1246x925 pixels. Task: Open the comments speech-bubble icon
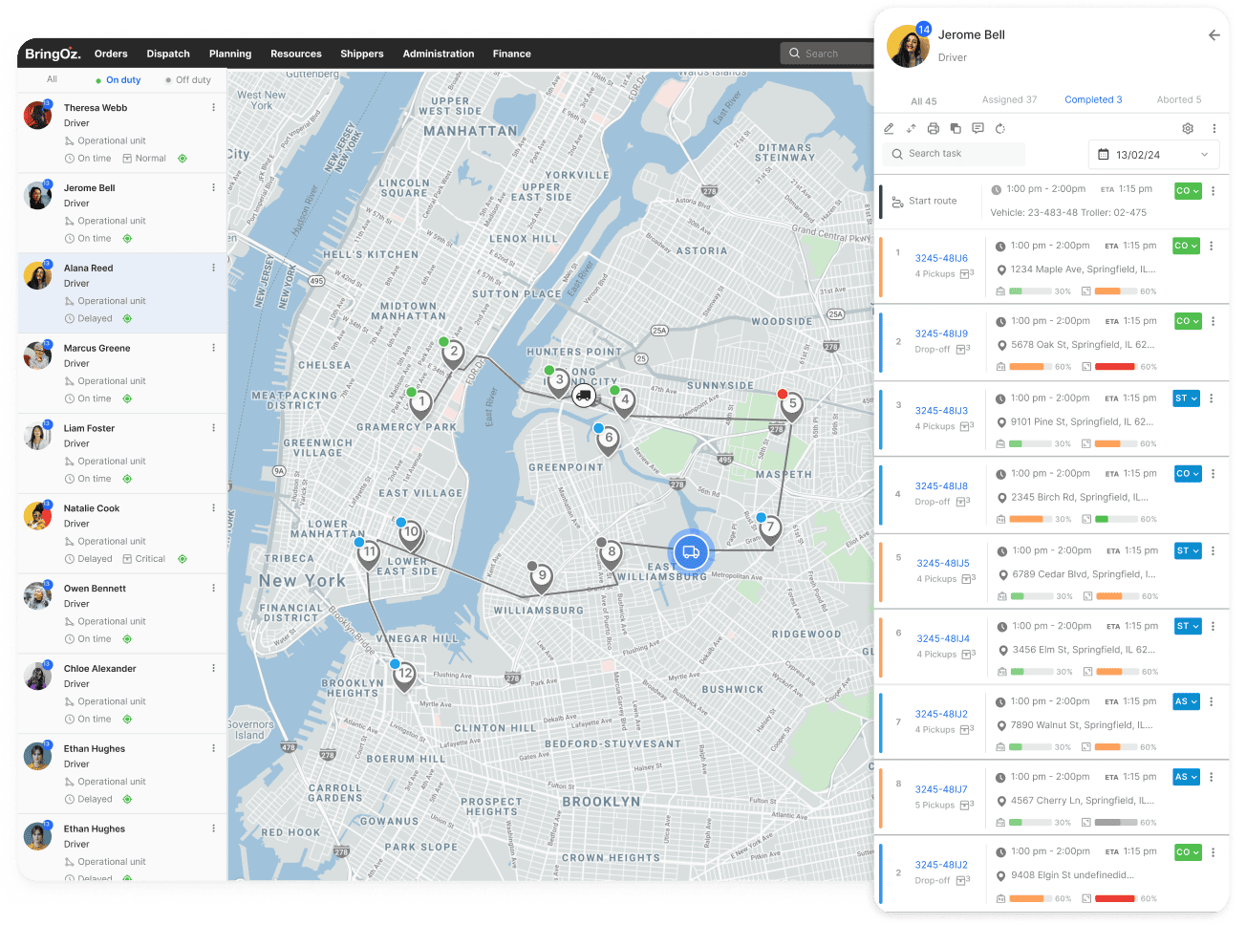point(977,128)
